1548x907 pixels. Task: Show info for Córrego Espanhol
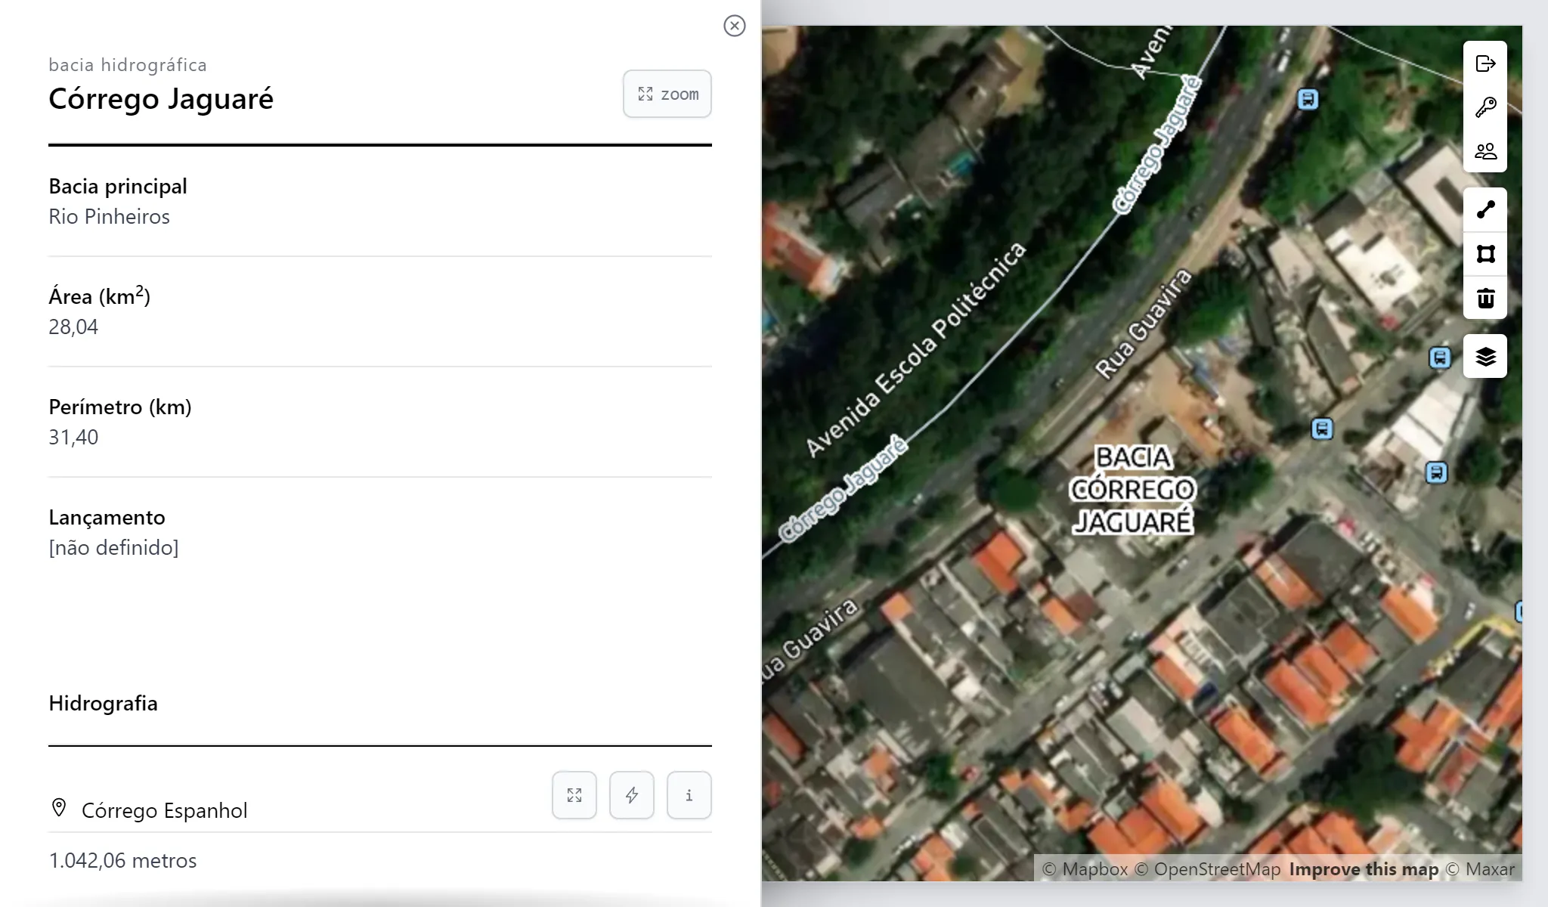tap(689, 795)
